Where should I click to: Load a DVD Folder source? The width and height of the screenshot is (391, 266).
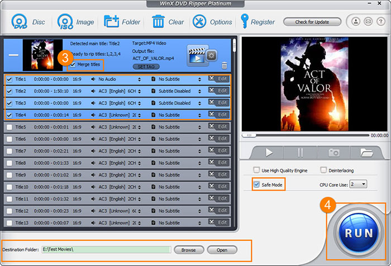(122, 22)
